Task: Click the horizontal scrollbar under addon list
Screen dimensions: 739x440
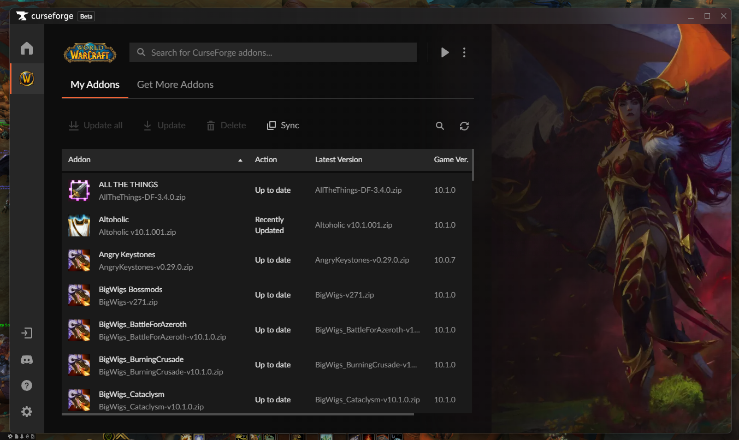Action: (x=238, y=414)
